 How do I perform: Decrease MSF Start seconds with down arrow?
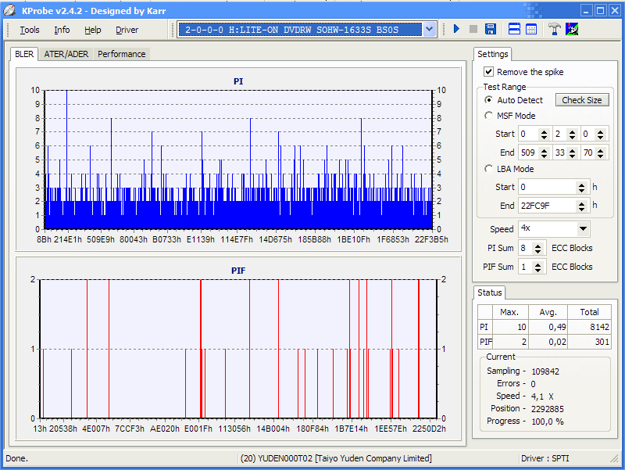tap(572, 138)
